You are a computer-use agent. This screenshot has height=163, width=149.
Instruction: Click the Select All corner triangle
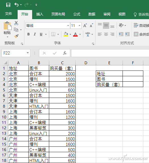(x=5, y=63)
